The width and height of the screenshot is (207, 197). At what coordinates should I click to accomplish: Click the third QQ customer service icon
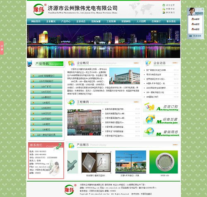[193, 29]
